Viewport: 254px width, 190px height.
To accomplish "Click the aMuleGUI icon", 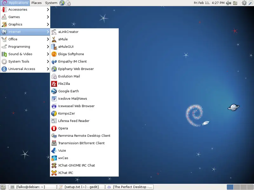I will 54,47.
